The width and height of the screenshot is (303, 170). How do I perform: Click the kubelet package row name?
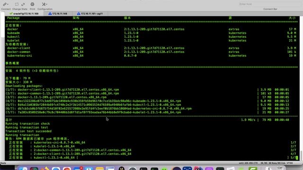point(13,41)
